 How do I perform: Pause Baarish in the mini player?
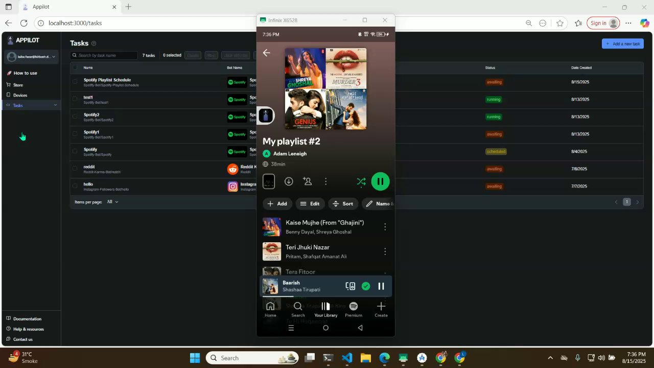[381, 286]
